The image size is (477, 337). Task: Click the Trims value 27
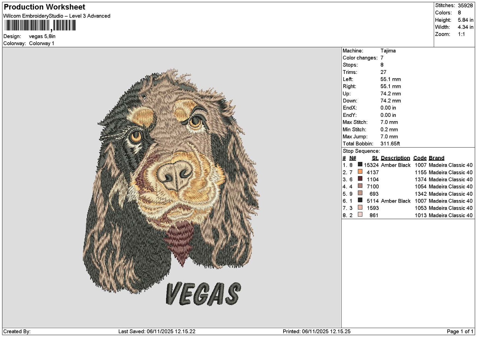click(384, 72)
